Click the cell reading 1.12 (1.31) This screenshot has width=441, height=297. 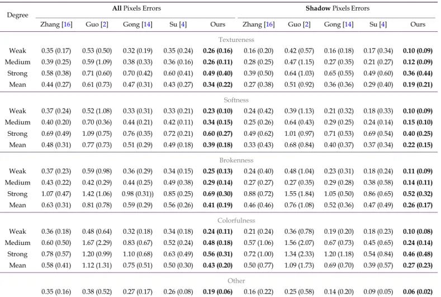click(97, 265)
